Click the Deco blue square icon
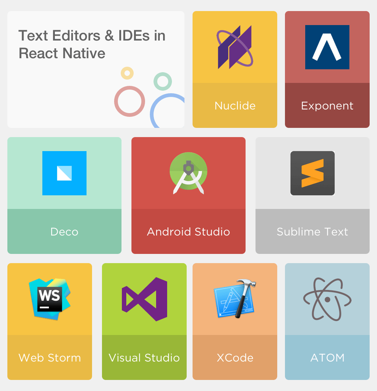The width and height of the screenshot is (377, 391). click(64, 173)
